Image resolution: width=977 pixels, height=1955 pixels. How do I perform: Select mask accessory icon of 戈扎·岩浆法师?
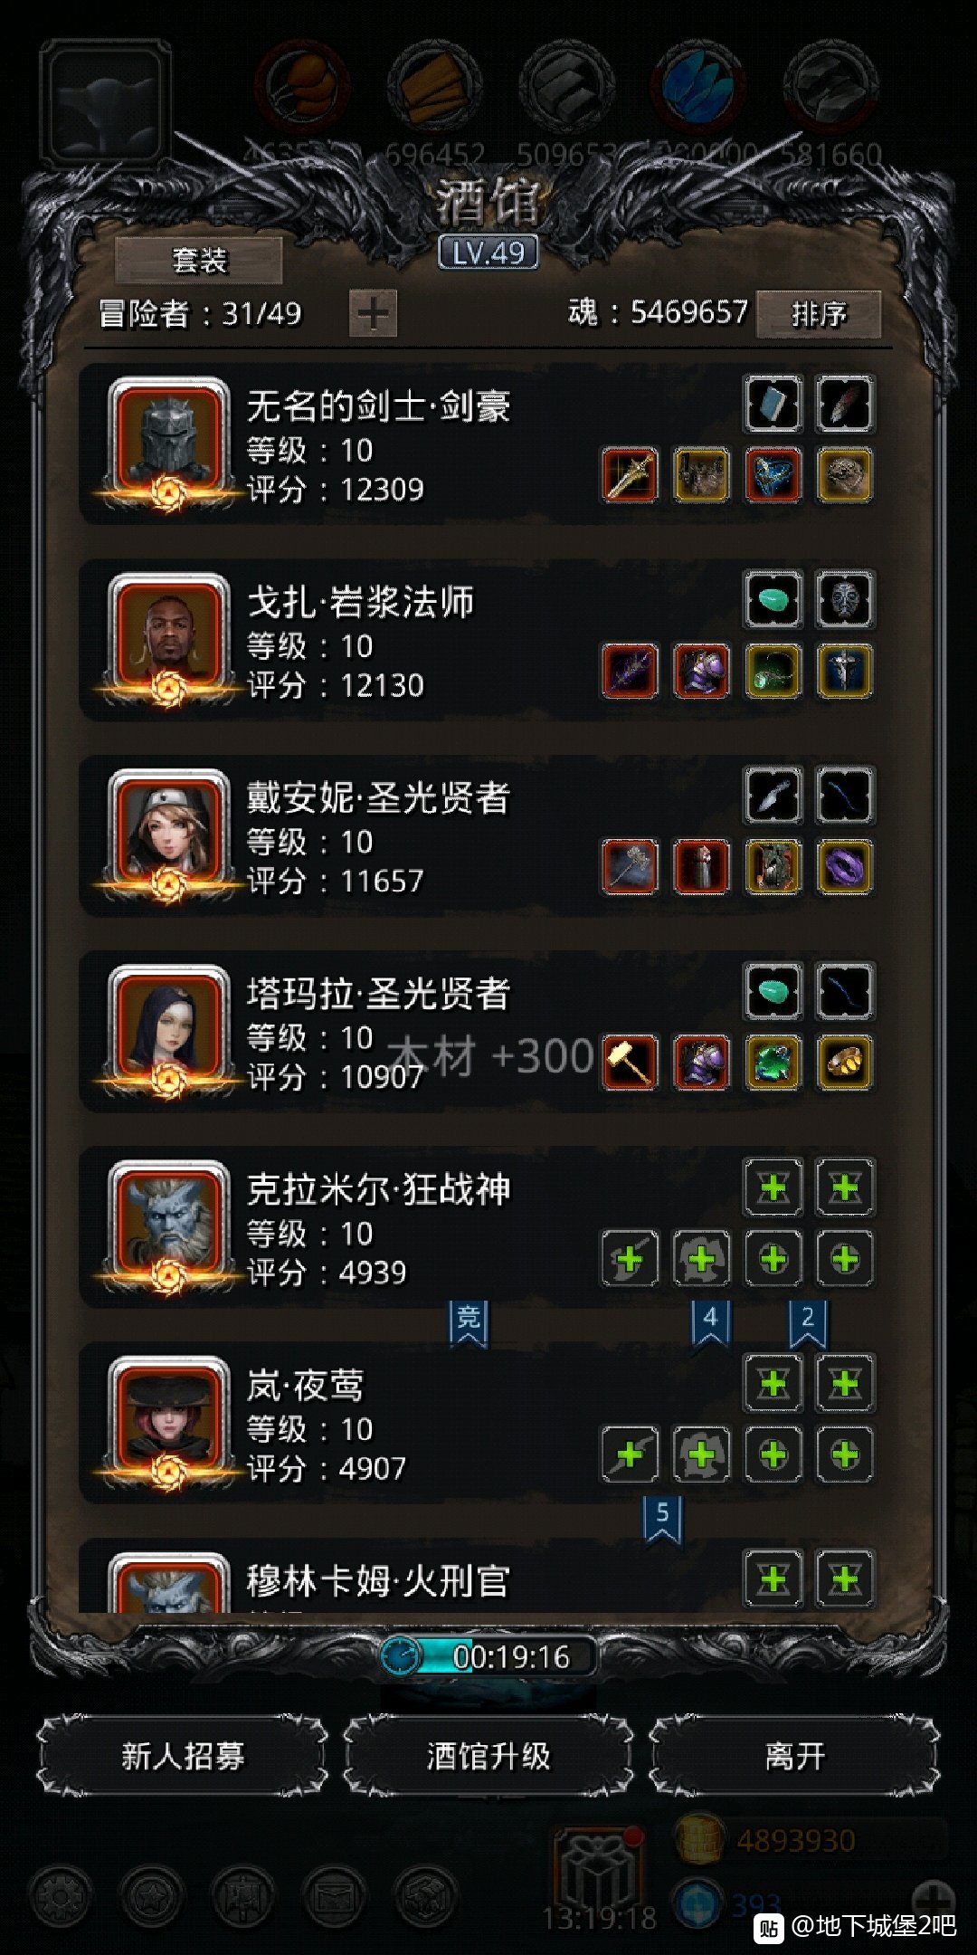click(x=845, y=599)
